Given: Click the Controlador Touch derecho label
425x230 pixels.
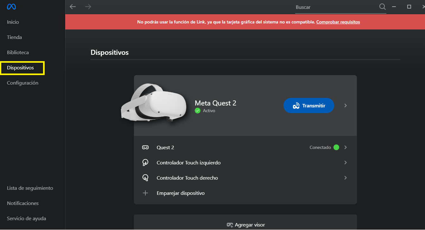Looking at the screenshot, I should 187,178.
